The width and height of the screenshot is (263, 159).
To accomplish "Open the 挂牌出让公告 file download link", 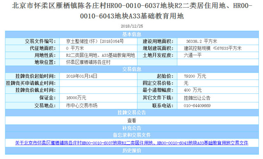I will tap(197, 98).
